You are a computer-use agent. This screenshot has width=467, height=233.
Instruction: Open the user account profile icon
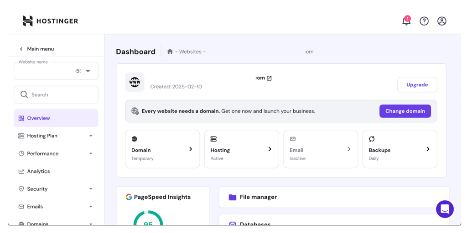(x=441, y=21)
